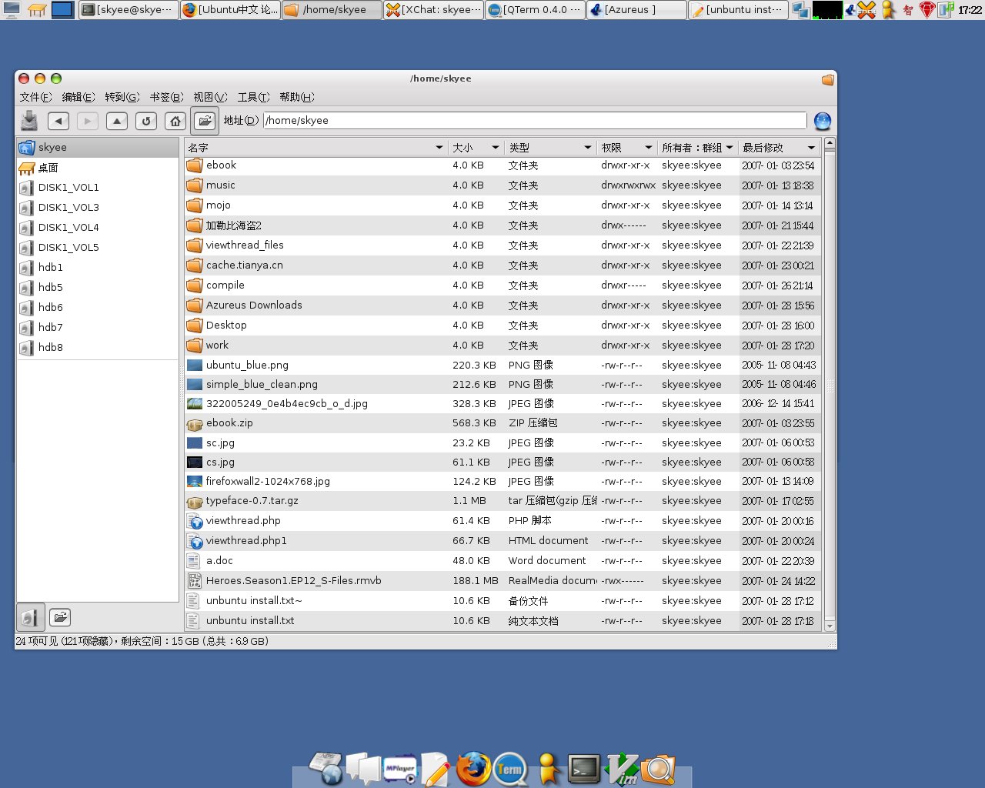This screenshot has width=985, height=788.
Task: Select the hdb8 drive icon
Action: tap(27, 348)
